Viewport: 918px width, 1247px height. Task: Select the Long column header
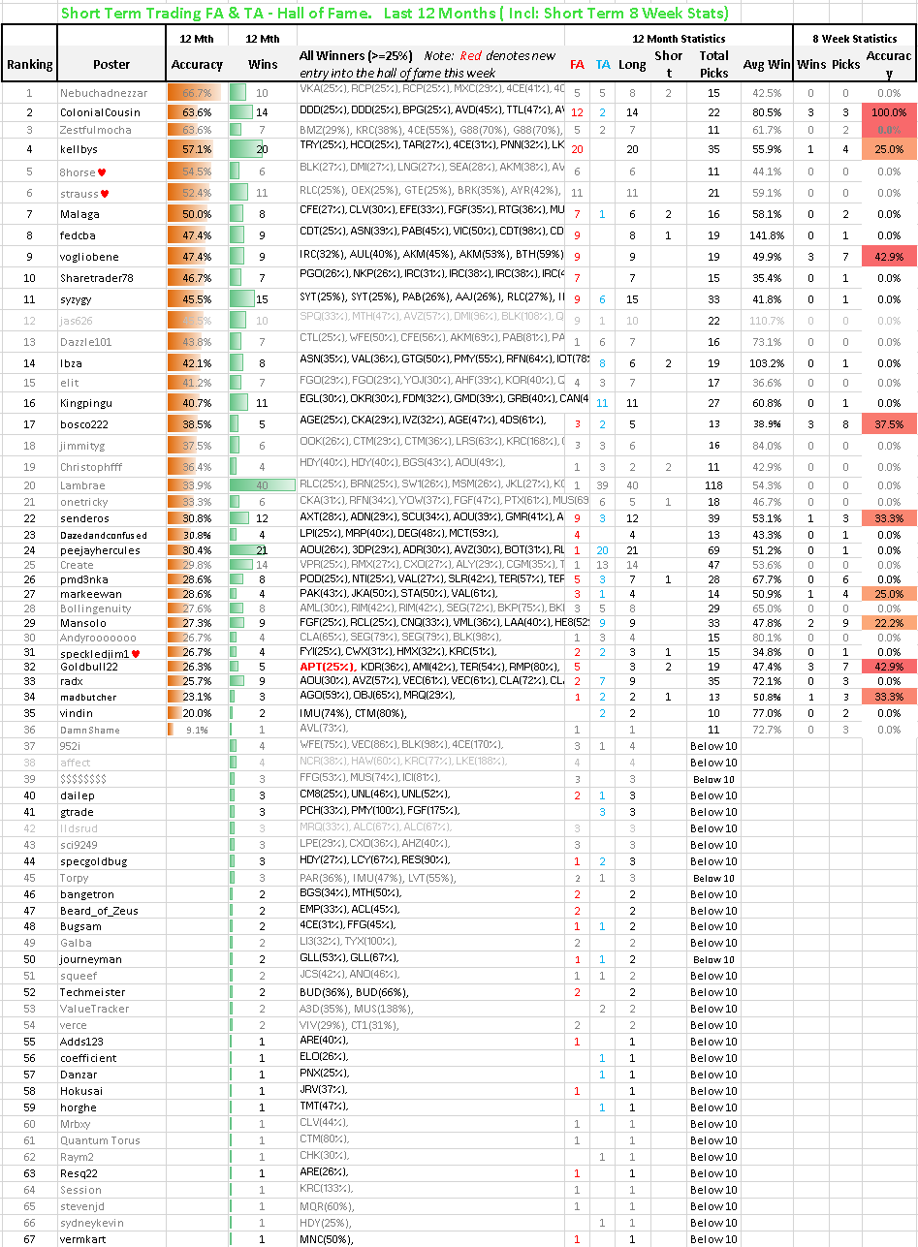click(x=632, y=65)
